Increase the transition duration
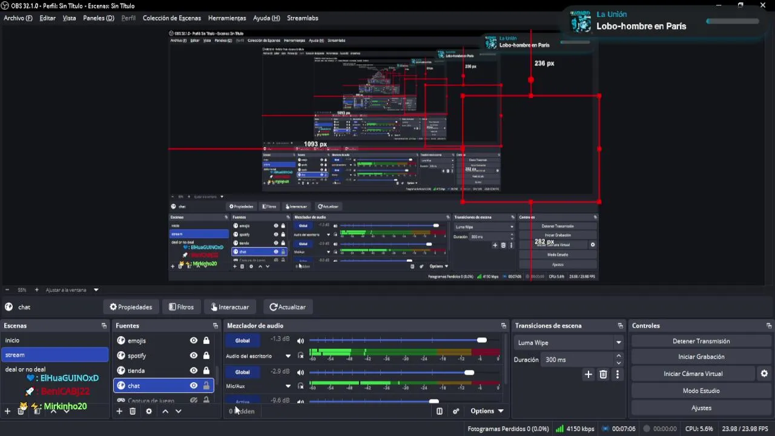 coord(619,356)
